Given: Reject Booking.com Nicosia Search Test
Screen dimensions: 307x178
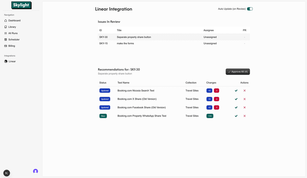Looking at the screenshot, I should tap(244, 91).
